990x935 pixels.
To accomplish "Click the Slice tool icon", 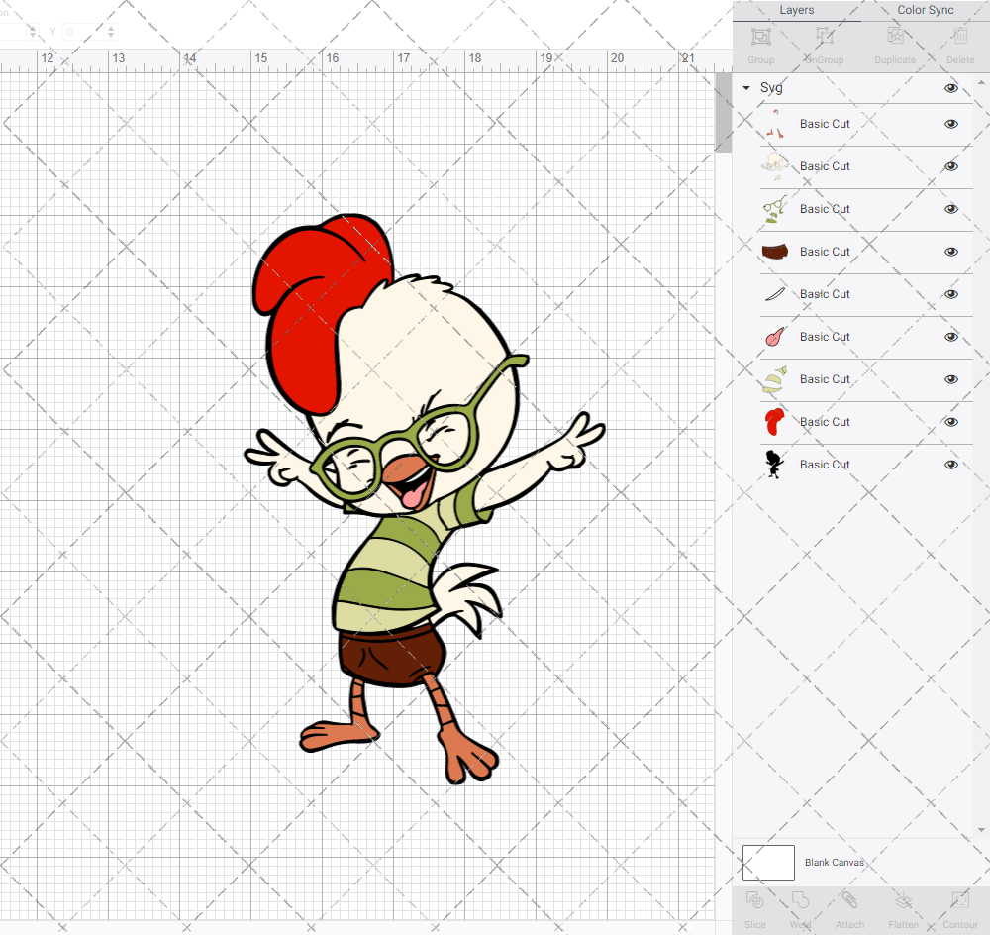I will click(754, 899).
